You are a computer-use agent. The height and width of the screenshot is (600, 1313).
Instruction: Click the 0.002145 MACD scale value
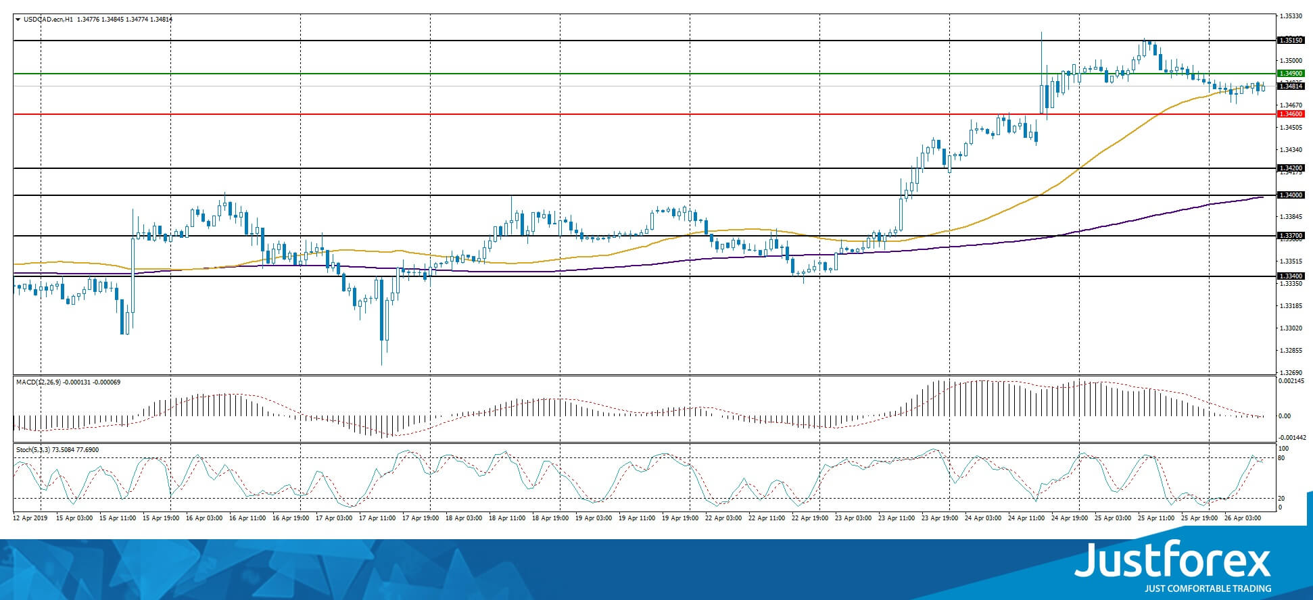tap(1292, 382)
